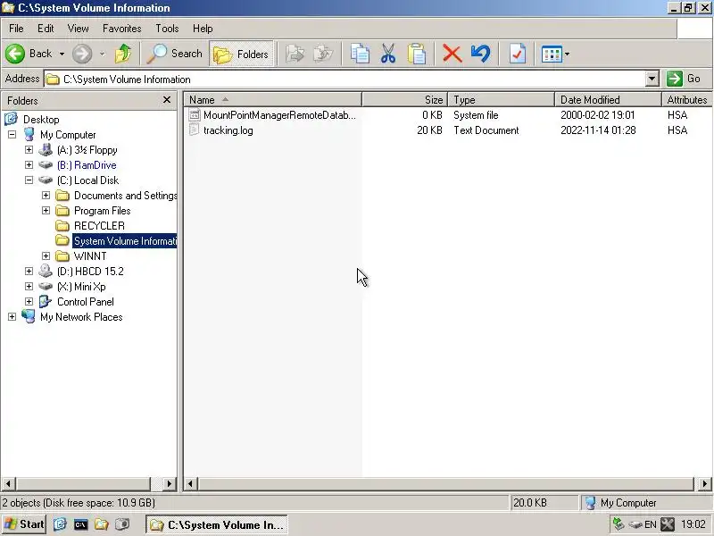Click the C:\System Volume In... taskbar button
This screenshot has width=714, height=536.
click(217, 524)
